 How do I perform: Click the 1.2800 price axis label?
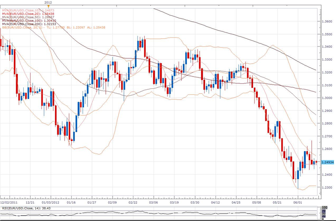point(327,123)
